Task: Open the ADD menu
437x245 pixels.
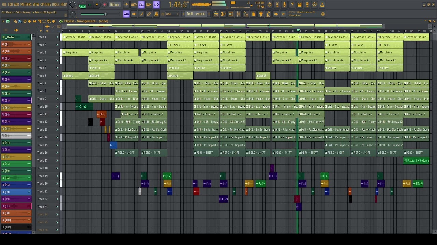Action: 17,5
